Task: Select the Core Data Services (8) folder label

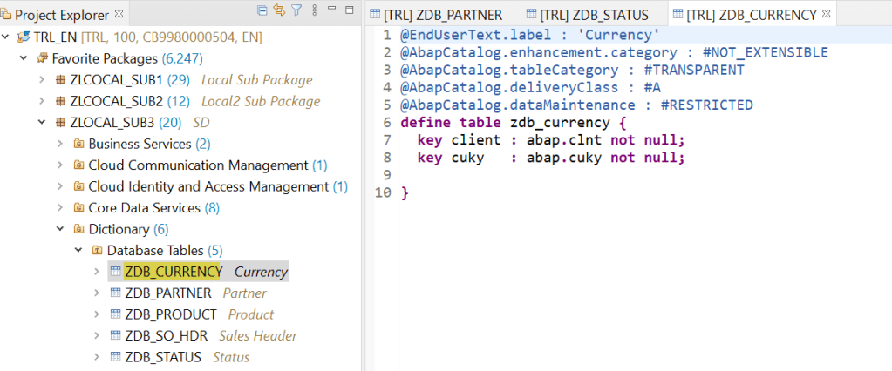Action: [154, 208]
